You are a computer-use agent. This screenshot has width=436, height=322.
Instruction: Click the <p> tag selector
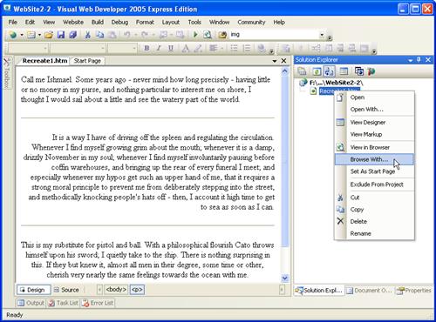tap(137, 290)
